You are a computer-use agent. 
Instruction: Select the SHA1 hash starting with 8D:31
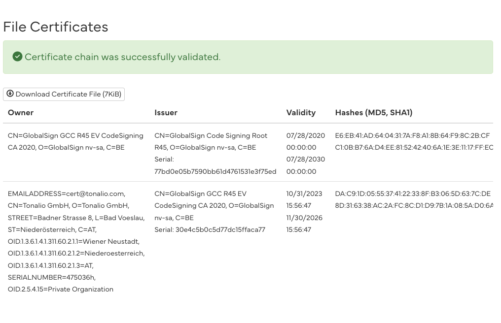point(413,205)
